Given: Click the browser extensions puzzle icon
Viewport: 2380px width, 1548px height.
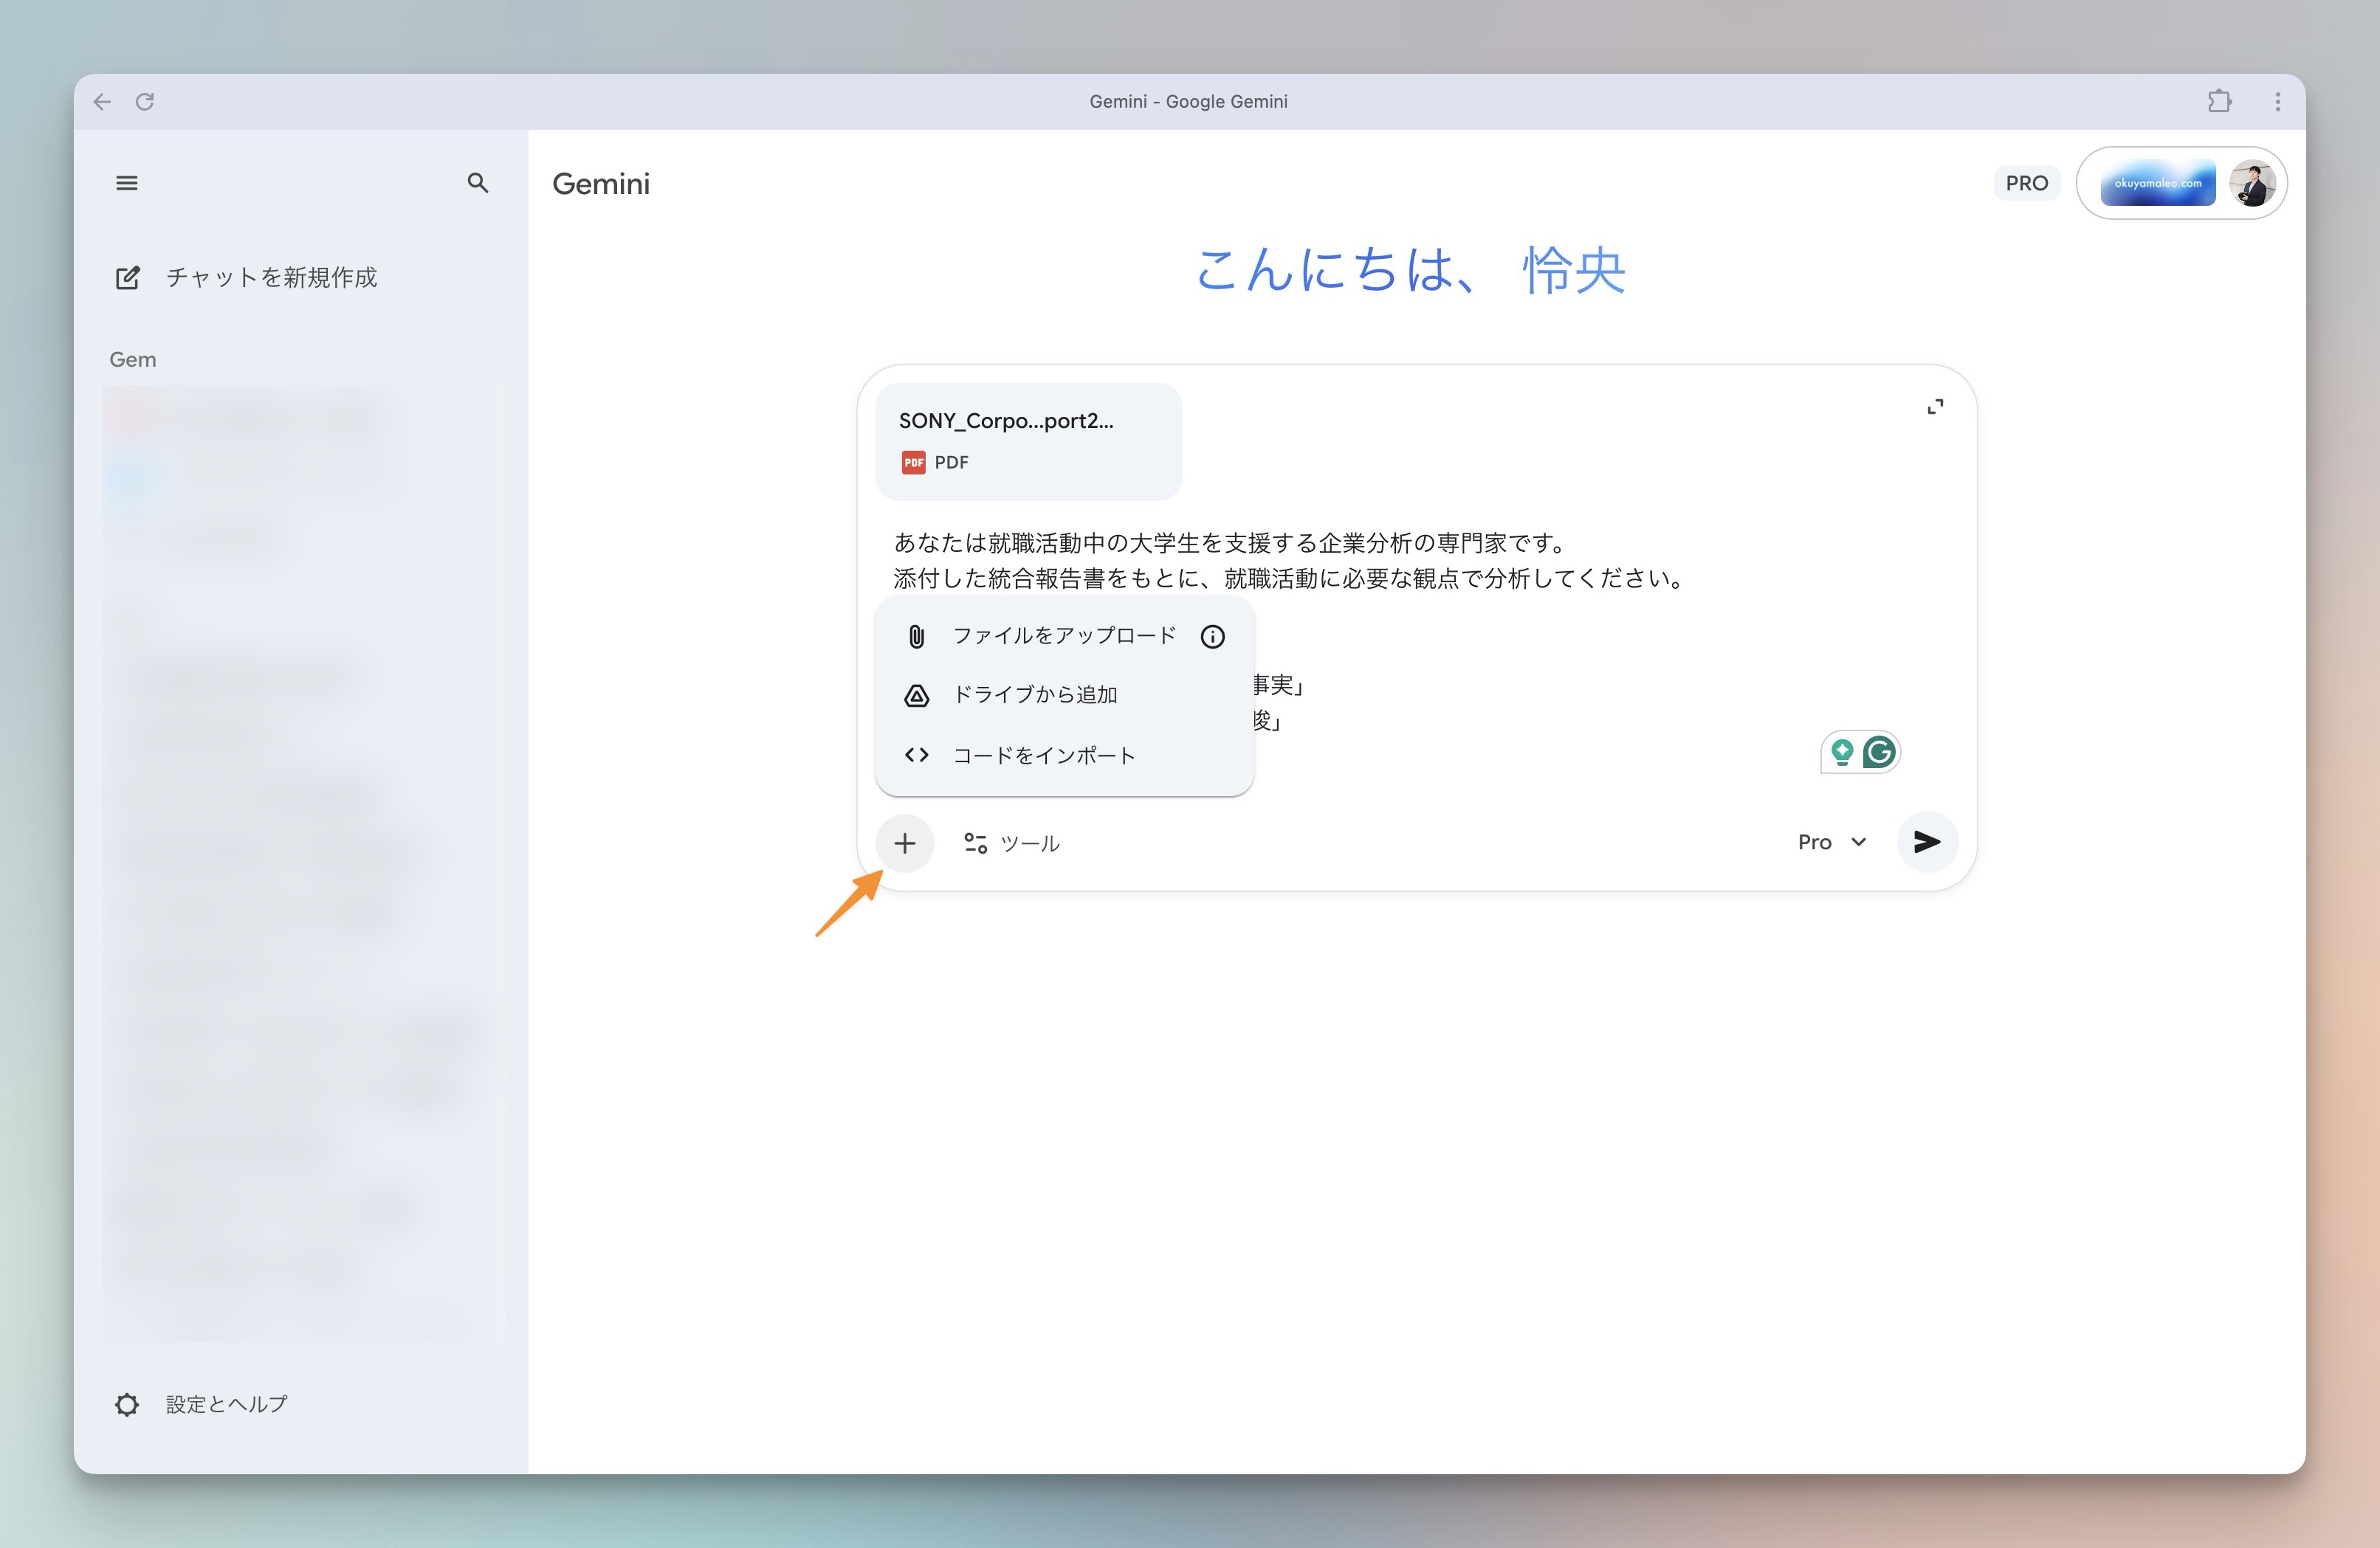Looking at the screenshot, I should point(2219,101).
